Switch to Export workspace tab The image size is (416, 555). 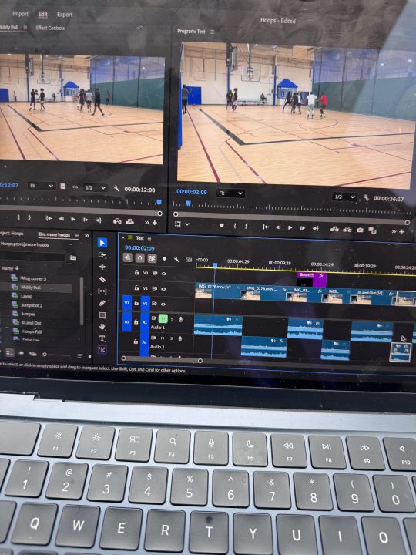(x=65, y=15)
